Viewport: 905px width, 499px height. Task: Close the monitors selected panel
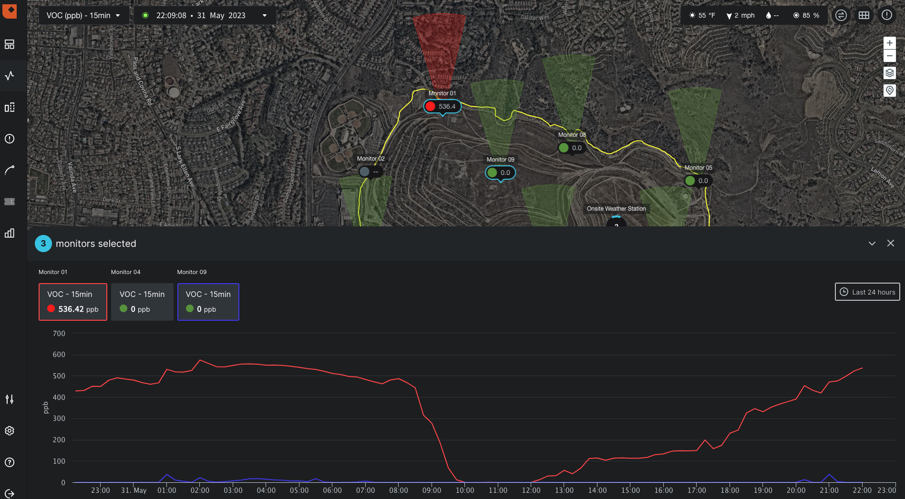(890, 244)
